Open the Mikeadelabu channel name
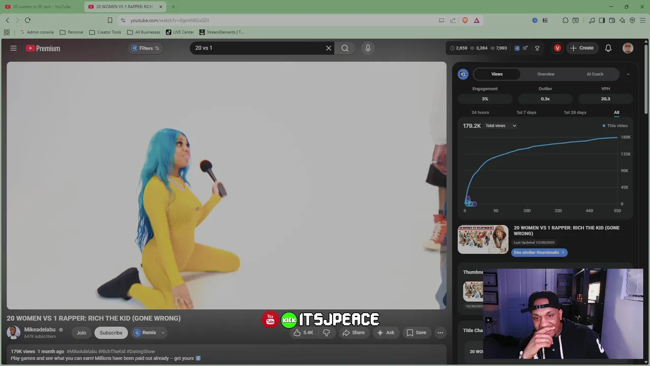 pyautogui.click(x=40, y=329)
